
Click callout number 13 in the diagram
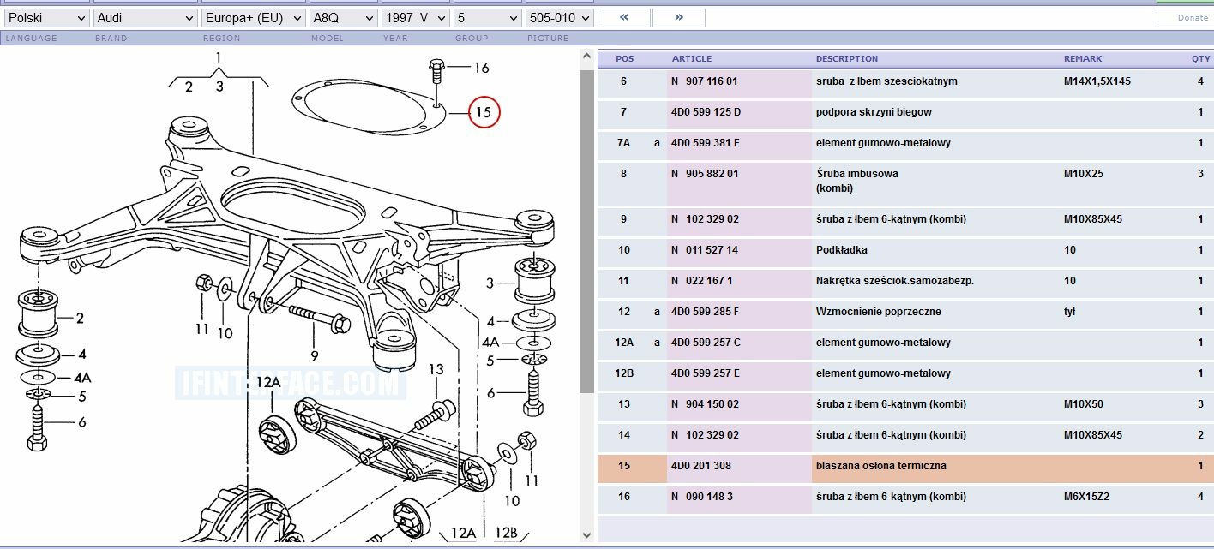click(436, 369)
